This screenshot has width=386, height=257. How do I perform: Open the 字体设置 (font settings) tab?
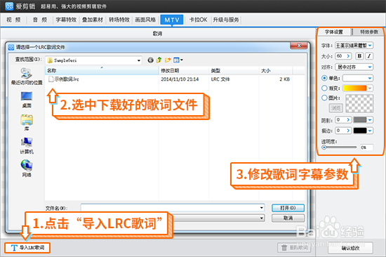334,32
